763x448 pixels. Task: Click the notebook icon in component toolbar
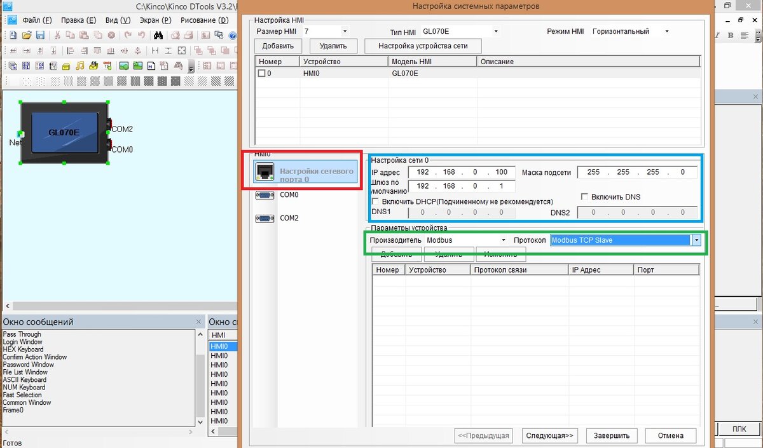53,65
